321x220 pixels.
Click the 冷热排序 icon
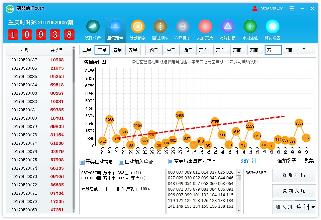[x=183, y=27]
